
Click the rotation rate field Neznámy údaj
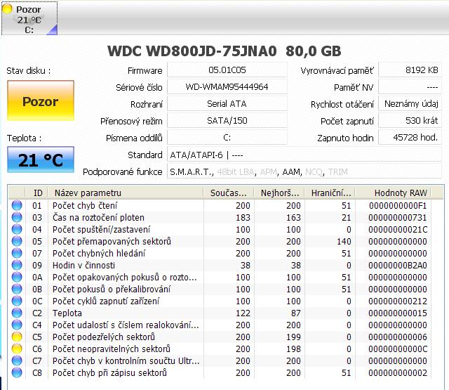pos(410,104)
